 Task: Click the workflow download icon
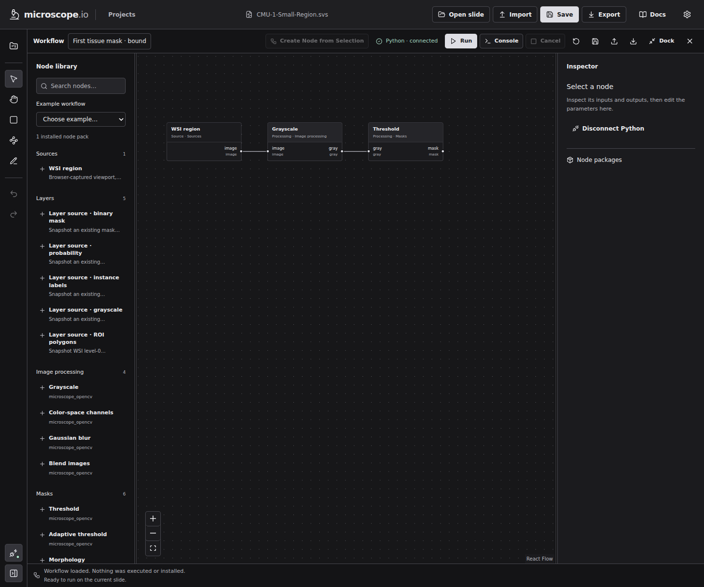pos(633,41)
